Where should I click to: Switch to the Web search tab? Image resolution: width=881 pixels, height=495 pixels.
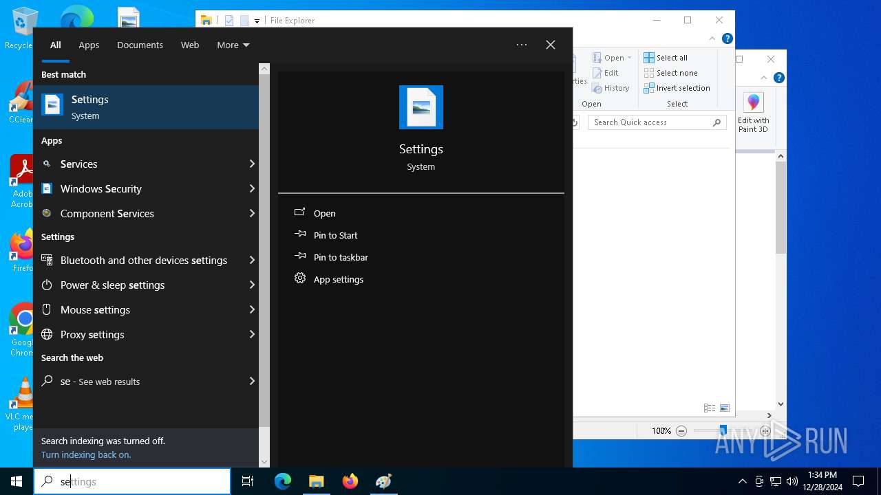[190, 45]
